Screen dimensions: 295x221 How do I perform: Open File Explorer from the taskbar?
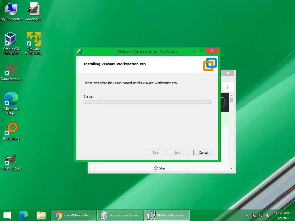tap(41, 215)
